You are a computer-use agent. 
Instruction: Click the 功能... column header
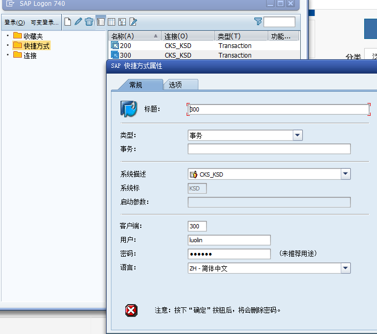tap(283, 36)
